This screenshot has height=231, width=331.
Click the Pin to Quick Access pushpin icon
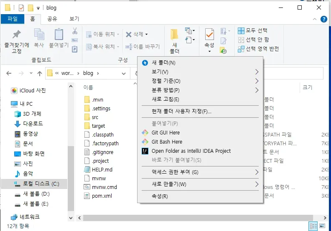[x=16, y=35]
